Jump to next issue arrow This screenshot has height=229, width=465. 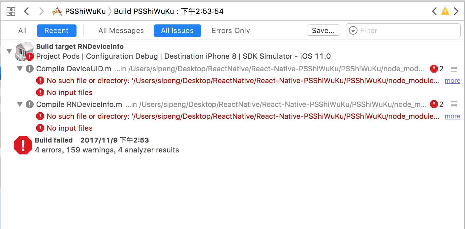click(x=456, y=12)
